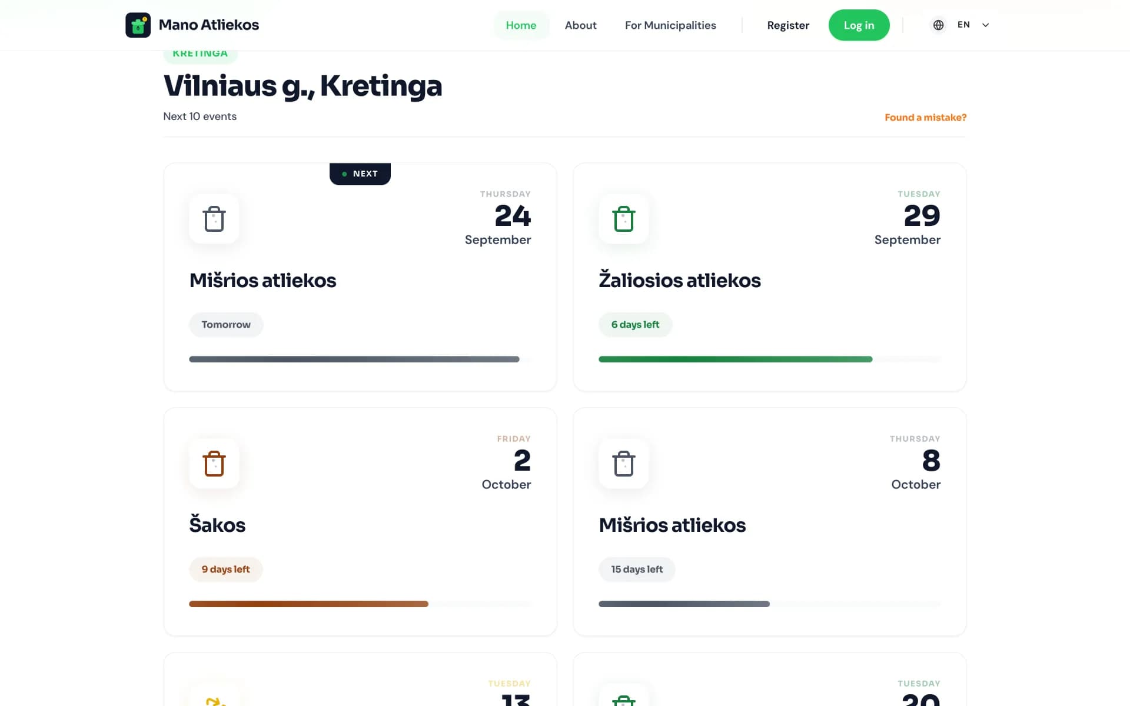Go to For Municipalities
The height and width of the screenshot is (706, 1130).
(x=670, y=25)
